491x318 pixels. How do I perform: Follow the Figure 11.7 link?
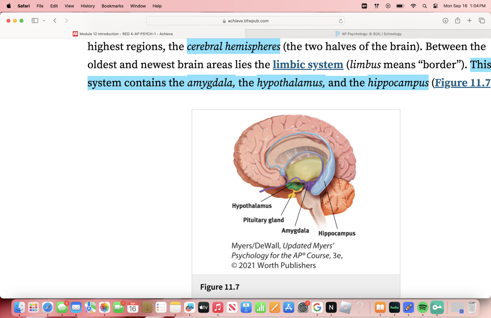click(x=462, y=83)
